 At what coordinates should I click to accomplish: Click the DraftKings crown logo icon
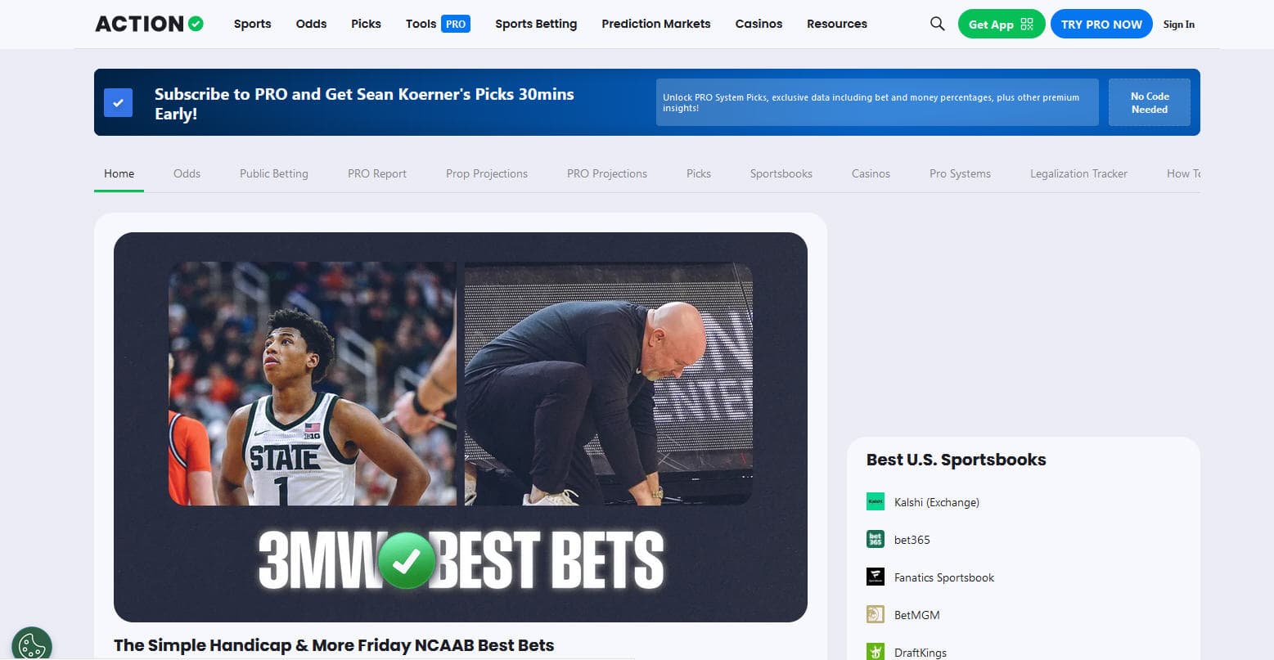coord(875,652)
